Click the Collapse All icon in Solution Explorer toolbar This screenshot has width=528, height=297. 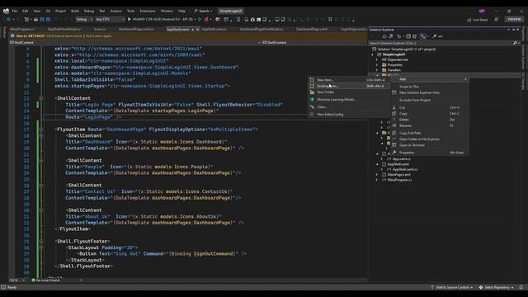(x=408, y=36)
